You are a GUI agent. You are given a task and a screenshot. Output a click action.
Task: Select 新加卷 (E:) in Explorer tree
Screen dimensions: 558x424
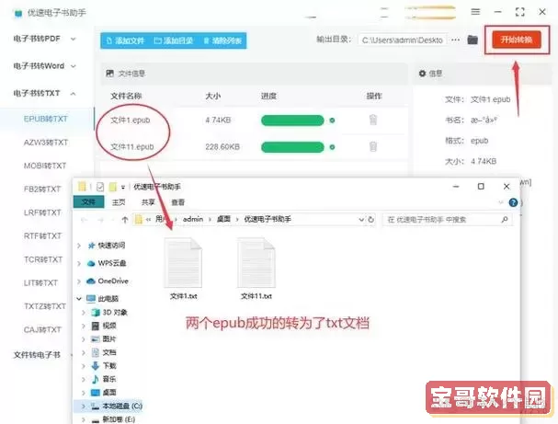[113, 419]
